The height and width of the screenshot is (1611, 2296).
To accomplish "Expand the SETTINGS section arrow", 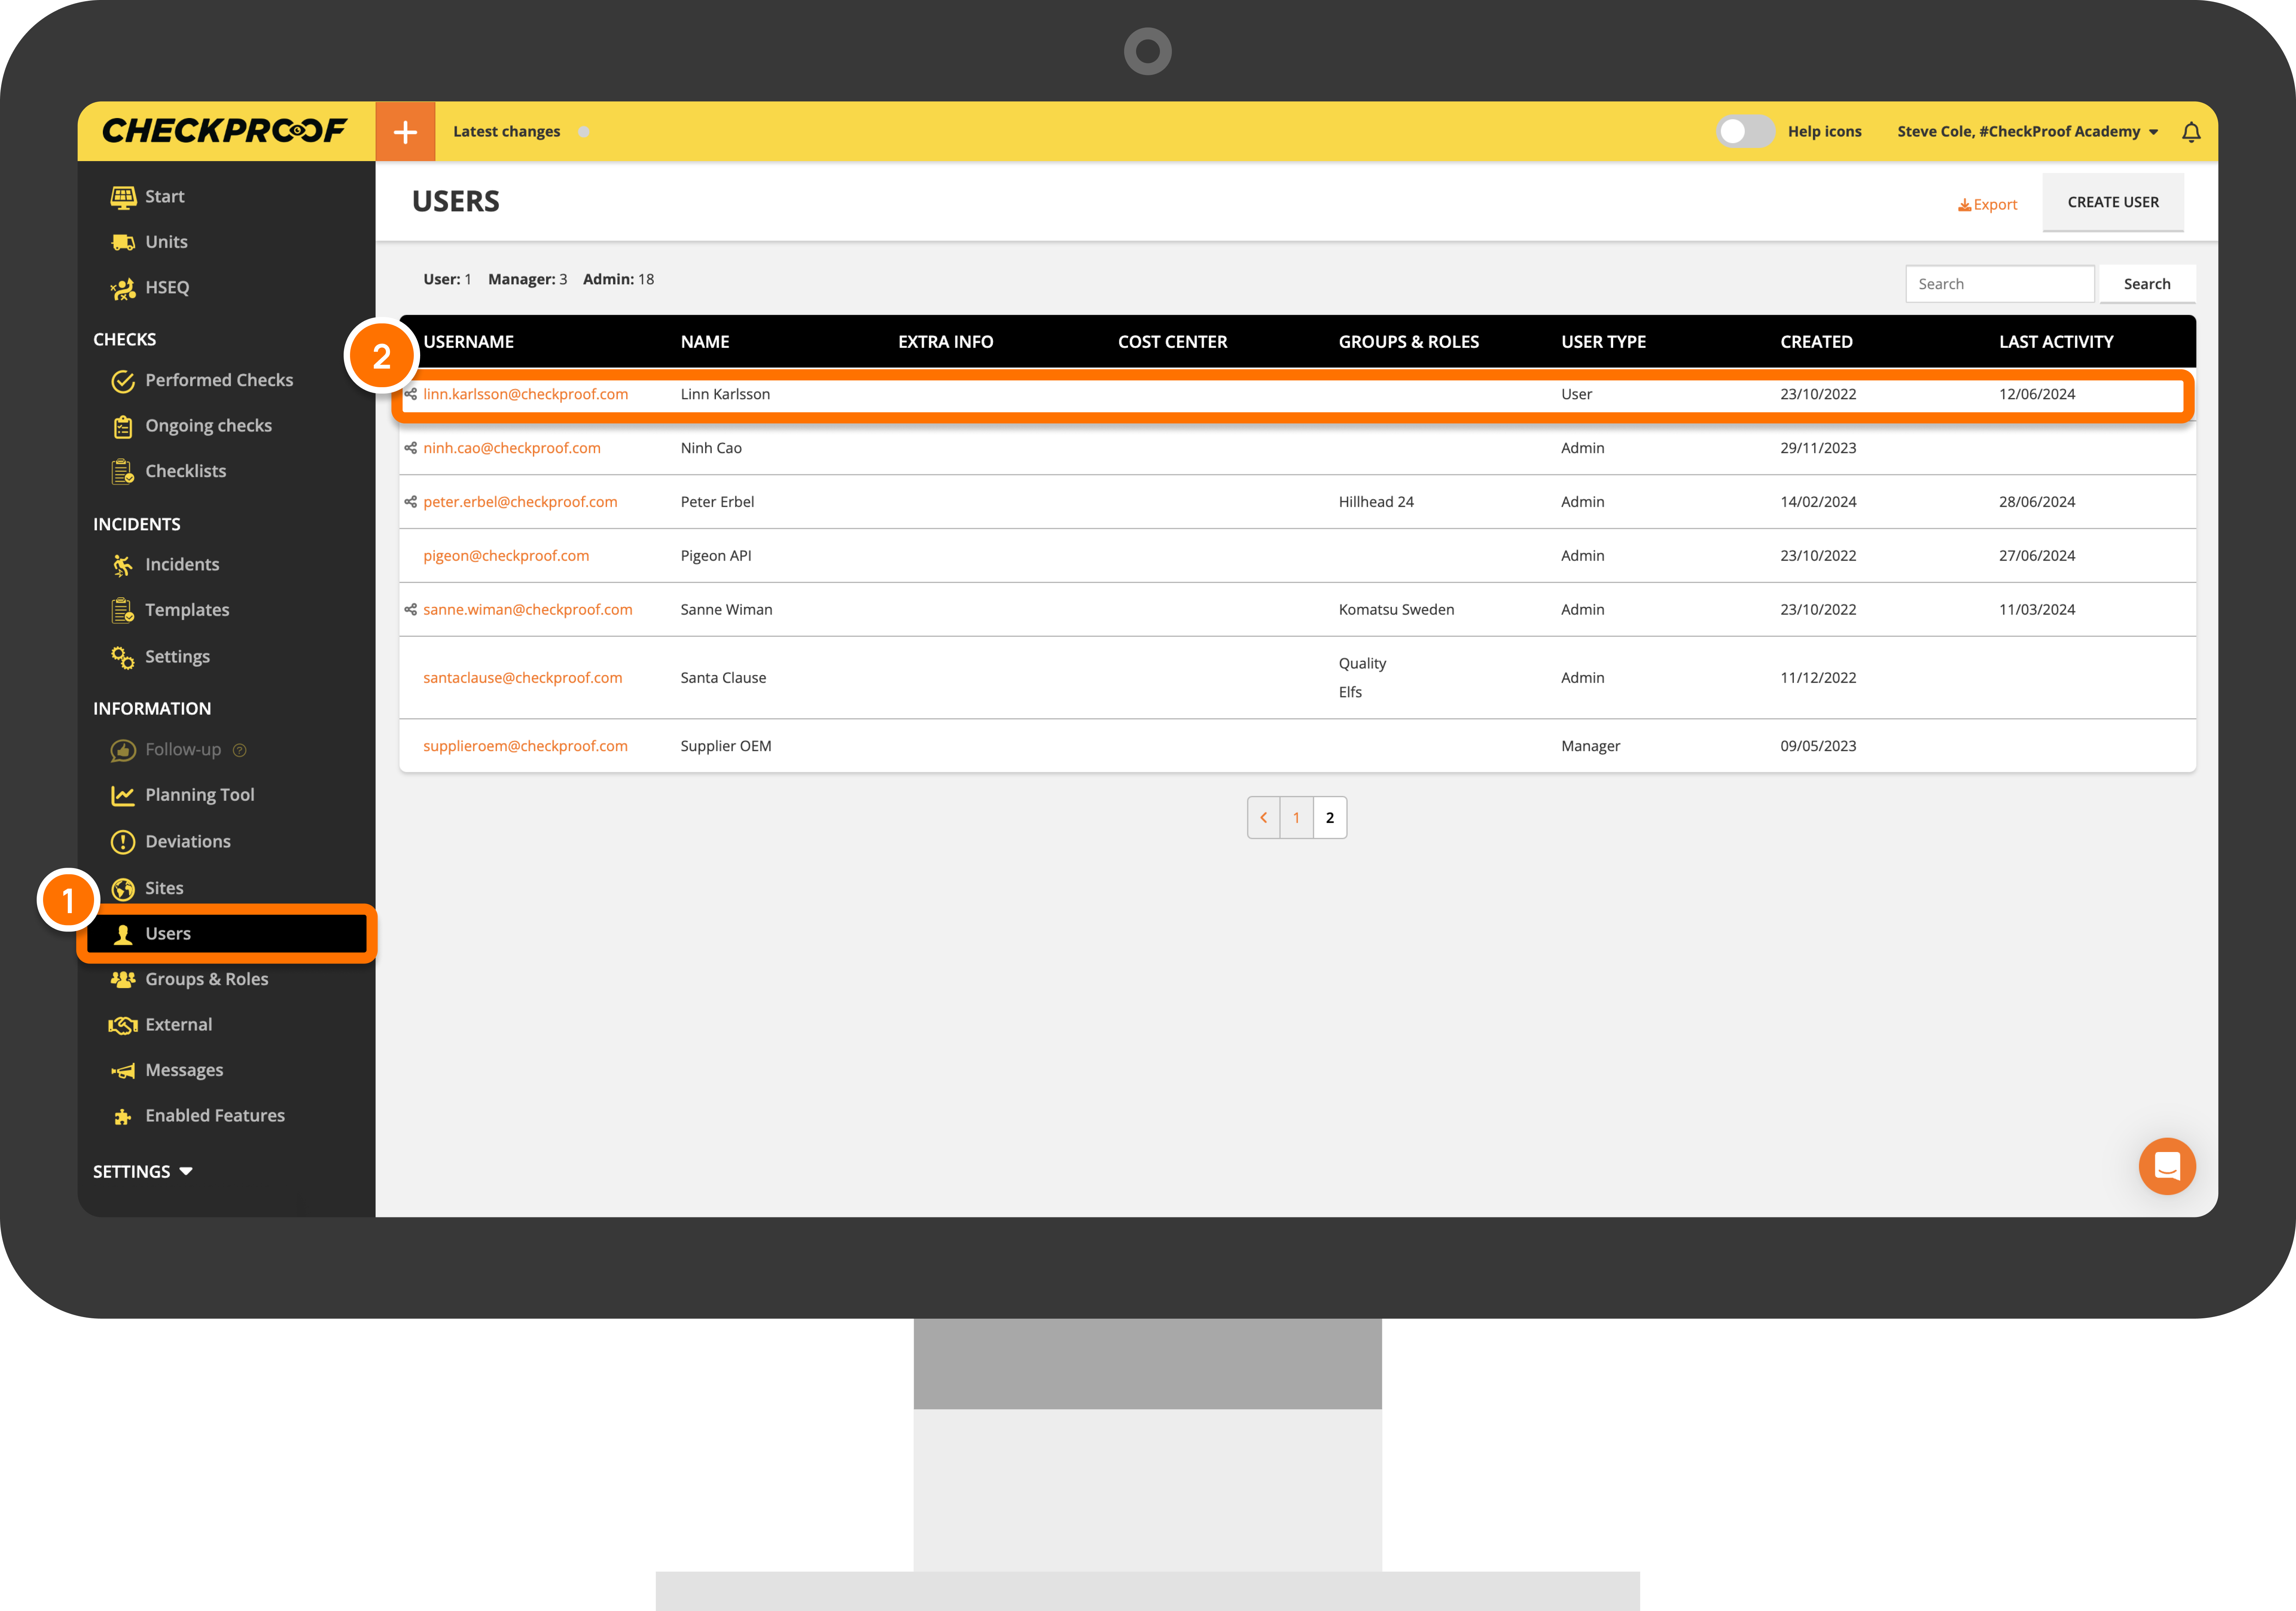I will pos(186,1172).
